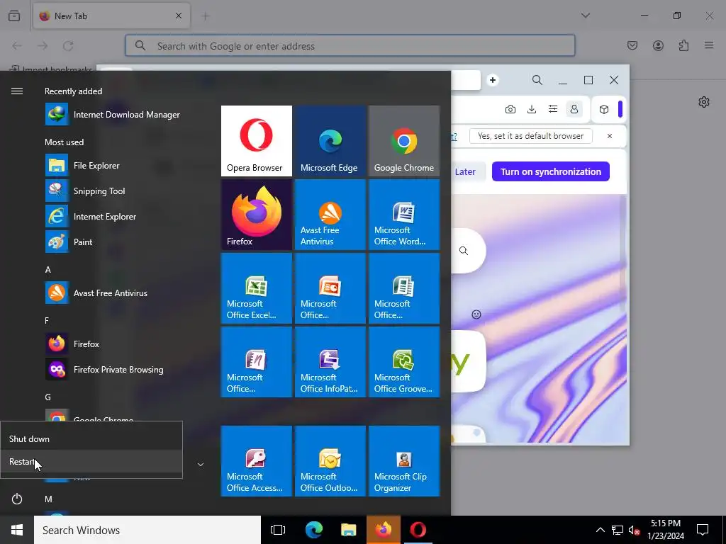The height and width of the screenshot is (544, 726).
Task: Click the Windows Start button
Action: coord(17,530)
